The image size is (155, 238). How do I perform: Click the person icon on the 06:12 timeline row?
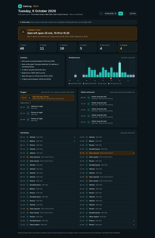pyautogui.click(x=27, y=145)
